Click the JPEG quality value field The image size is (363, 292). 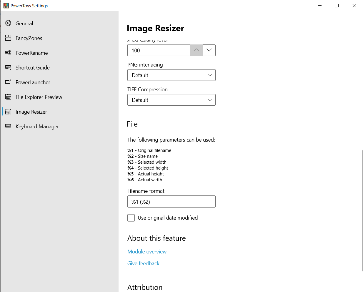point(159,50)
